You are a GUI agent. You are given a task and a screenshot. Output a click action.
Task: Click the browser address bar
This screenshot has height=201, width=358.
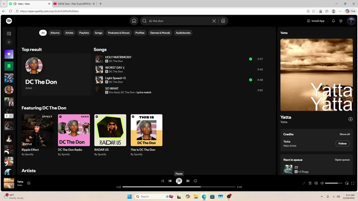click(159, 11)
